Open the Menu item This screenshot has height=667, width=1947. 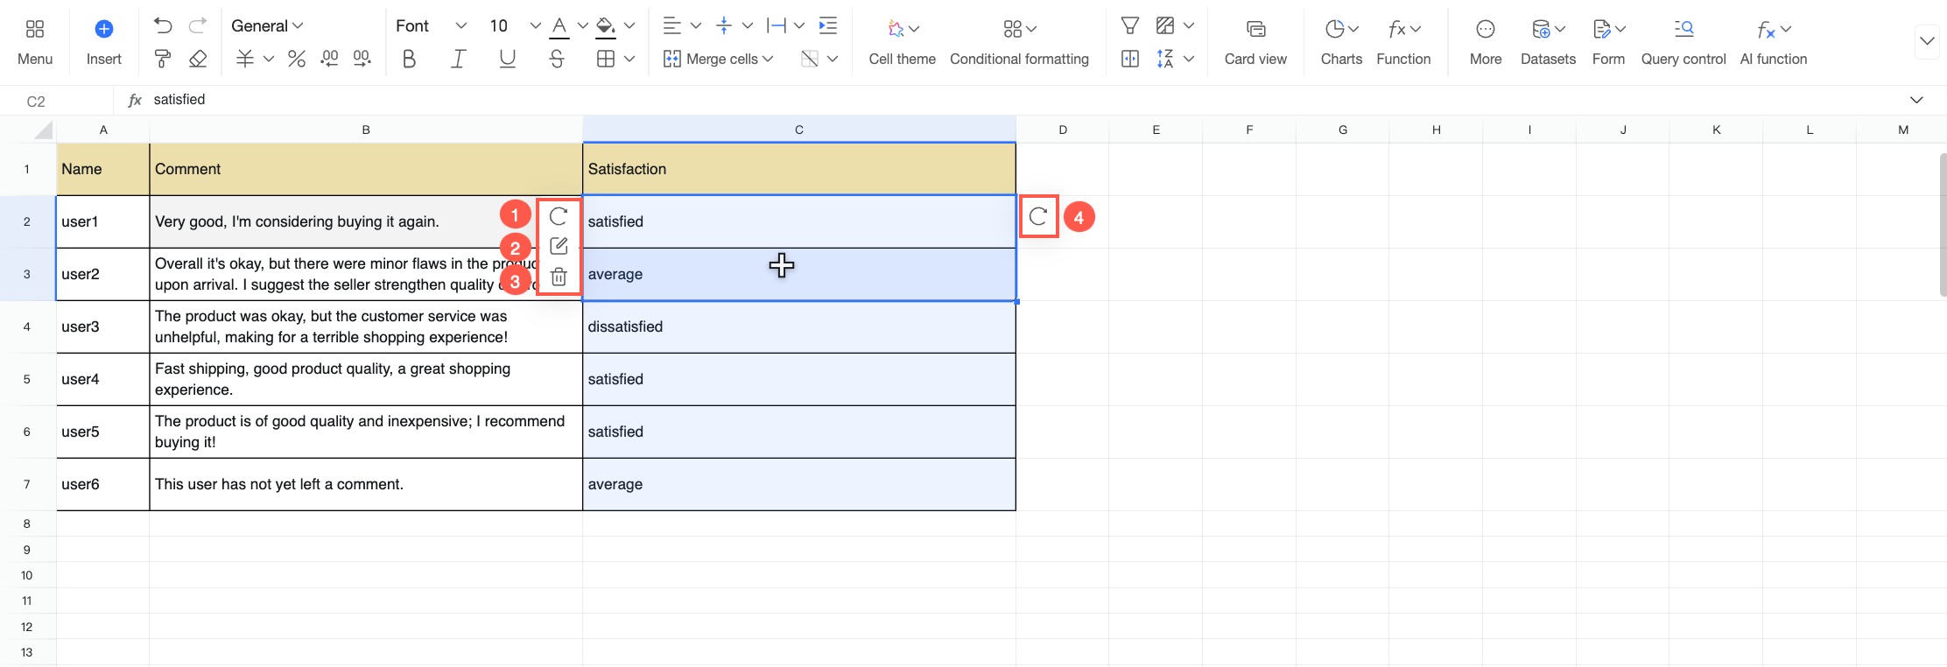coord(35,42)
